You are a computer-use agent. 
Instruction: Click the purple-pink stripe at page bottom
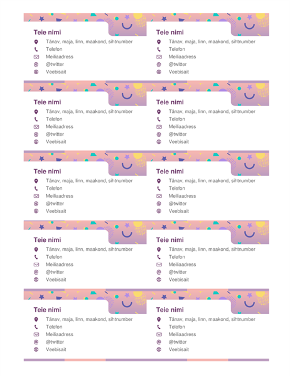pyautogui.click(x=146, y=360)
